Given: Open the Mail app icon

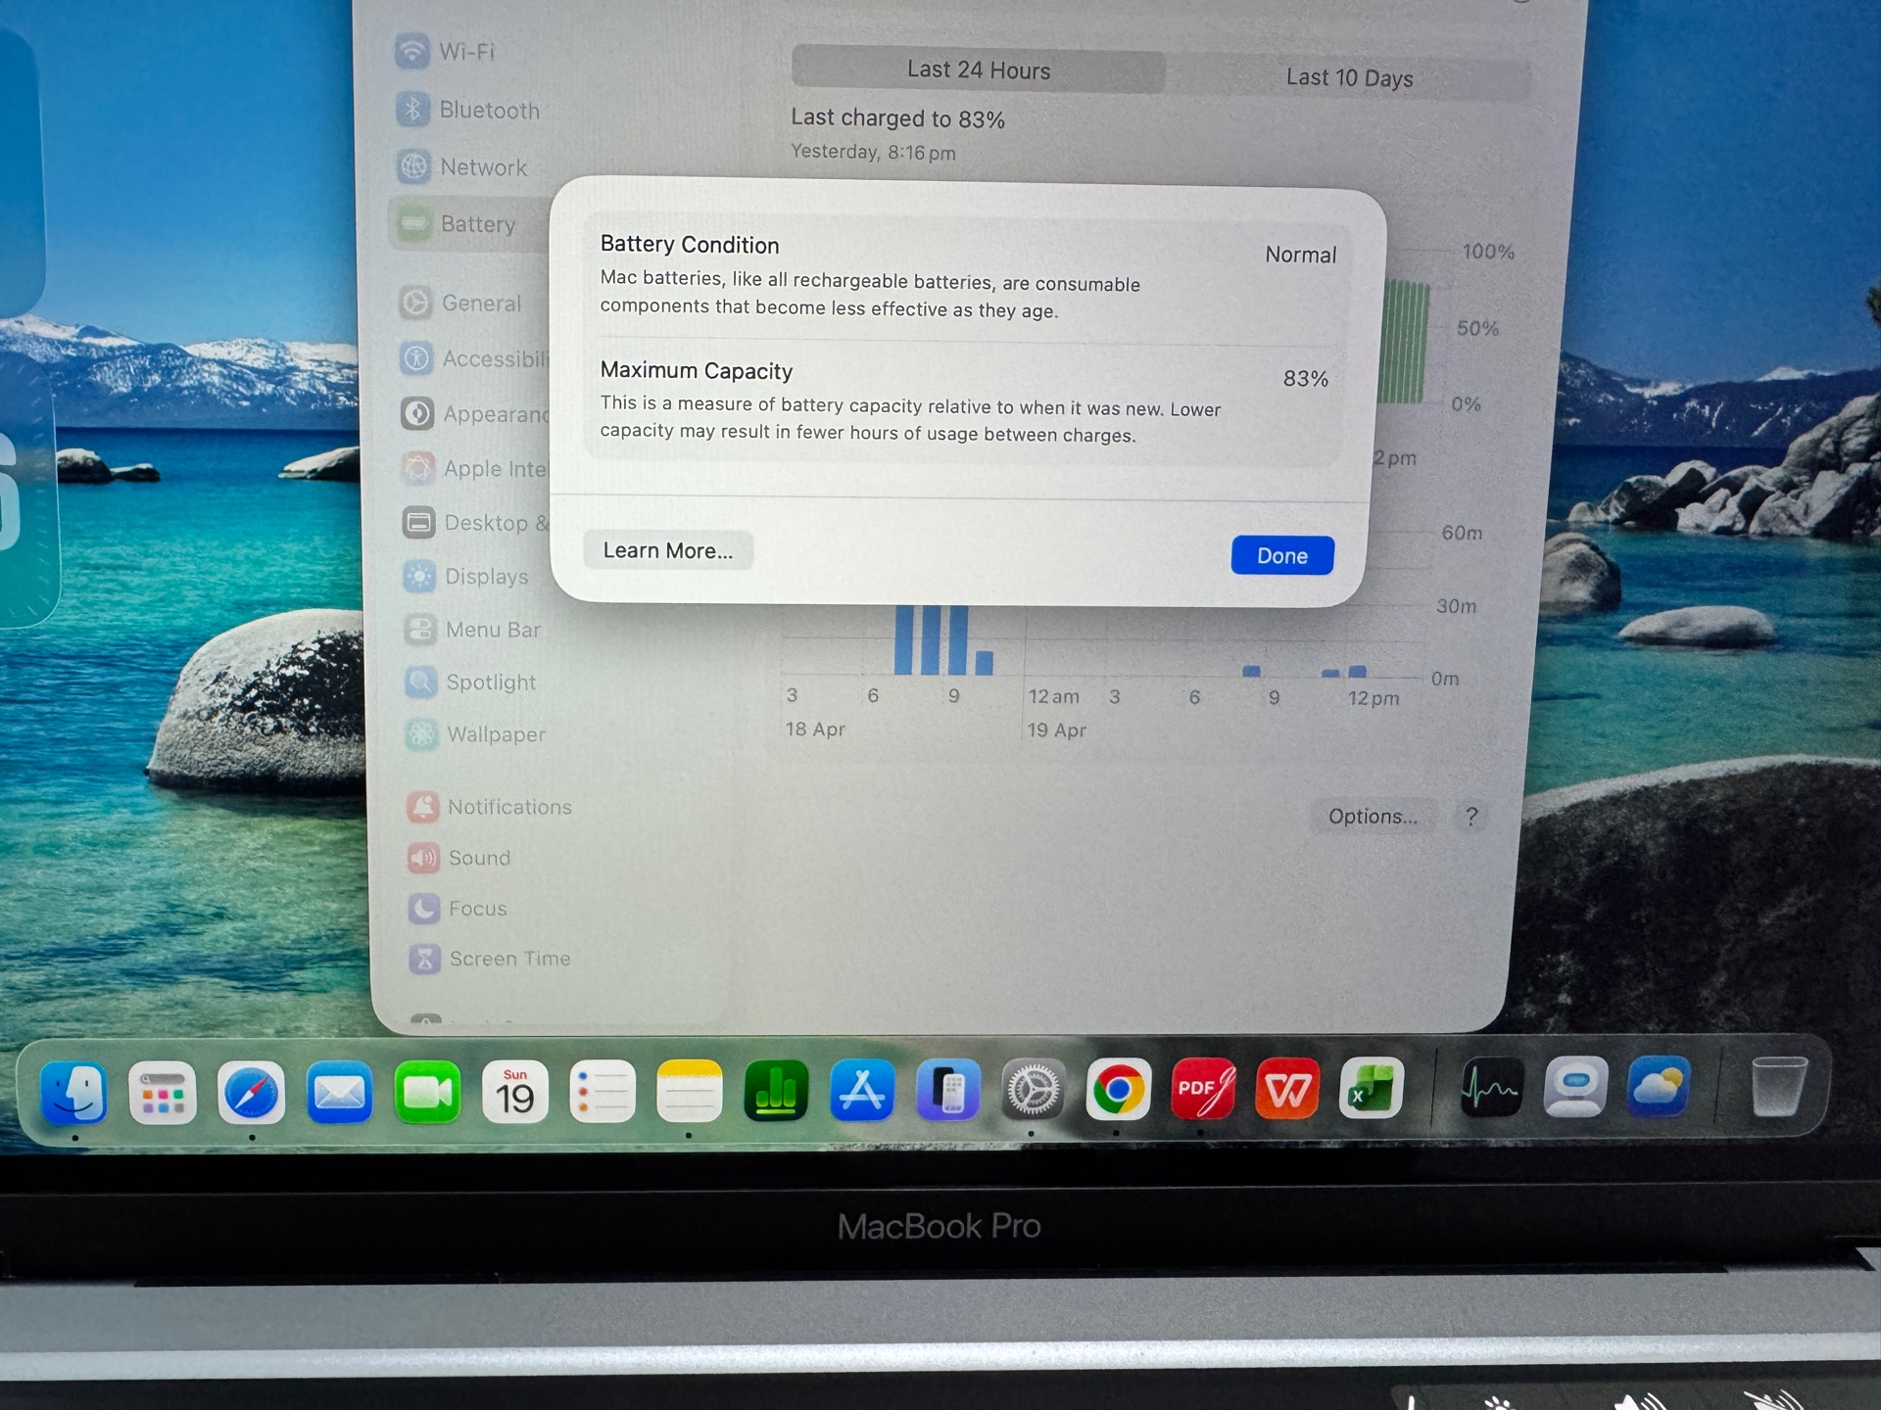Looking at the screenshot, I should coord(339,1092).
